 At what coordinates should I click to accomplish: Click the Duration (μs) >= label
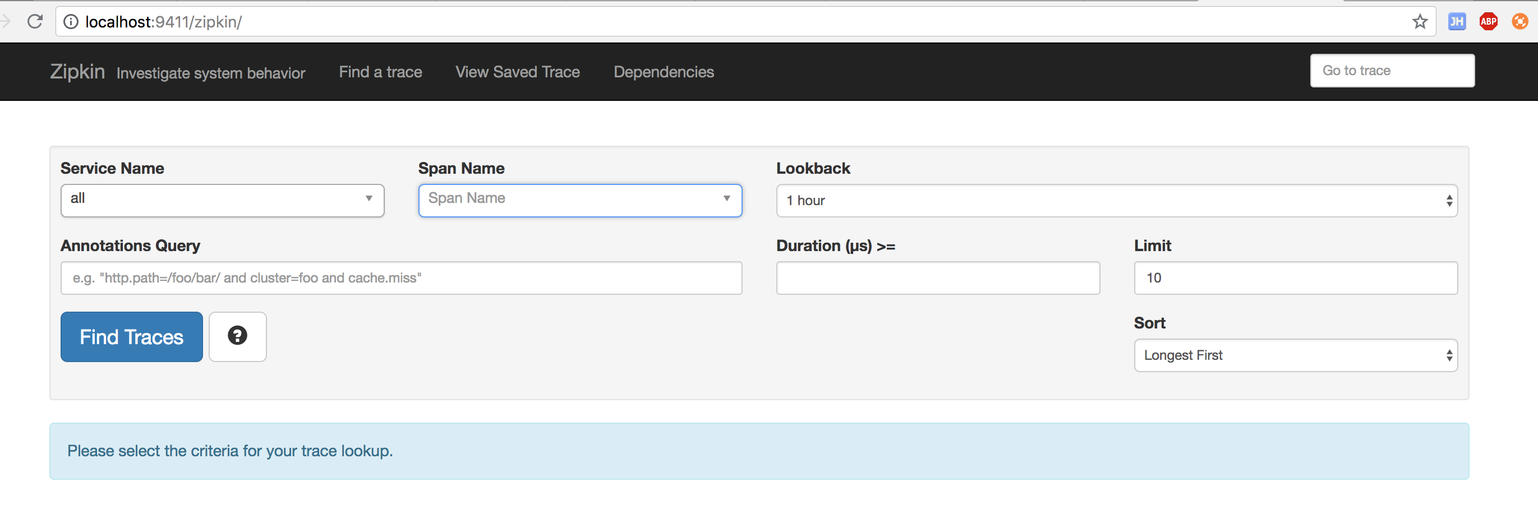[836, 246]
